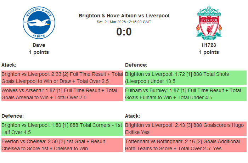Click Dave's 1 points label
This screenshot has height=163, width=248.
39,52
